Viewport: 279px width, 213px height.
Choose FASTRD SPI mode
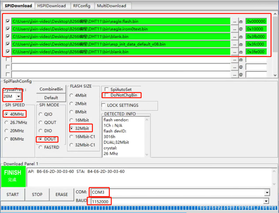pos(49,147)
